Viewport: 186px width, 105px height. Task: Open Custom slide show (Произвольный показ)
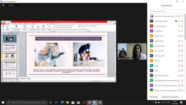(25, 28)
